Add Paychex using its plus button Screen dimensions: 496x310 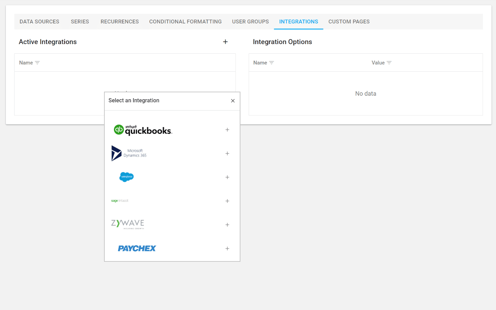(227, 248)
